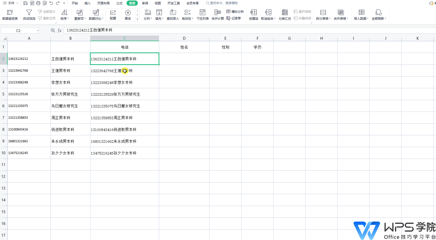Expand the 数据对比 dropdown arrow
Image resolution: width=436 pixels, height=240 pixels.
click(102, 18)
